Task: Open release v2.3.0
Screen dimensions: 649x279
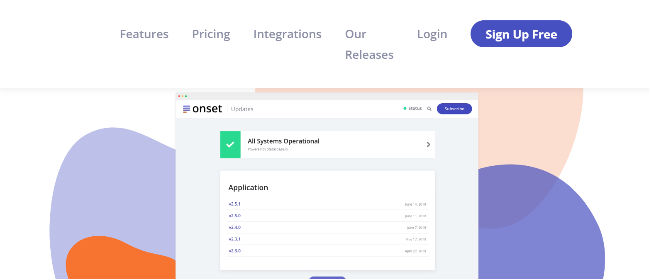Action: [x=234, y=251]
